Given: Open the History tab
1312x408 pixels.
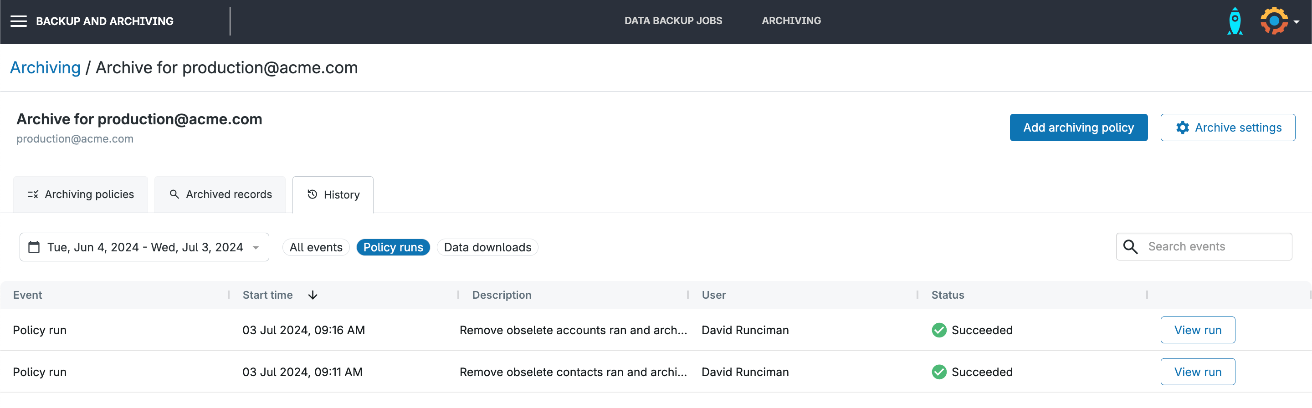Looking at the screenshot, I should point(333,195).
